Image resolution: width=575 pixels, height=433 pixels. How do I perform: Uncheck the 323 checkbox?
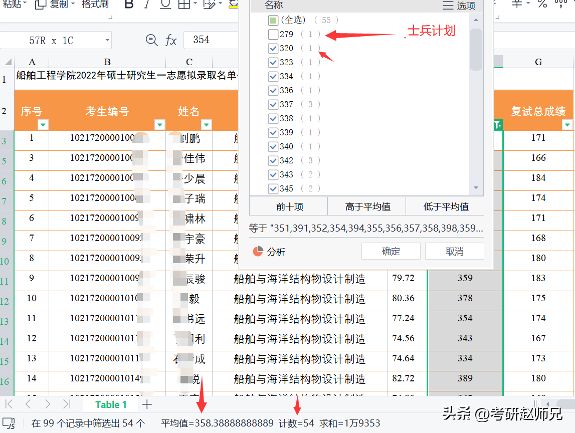click(x=273, y=62)
